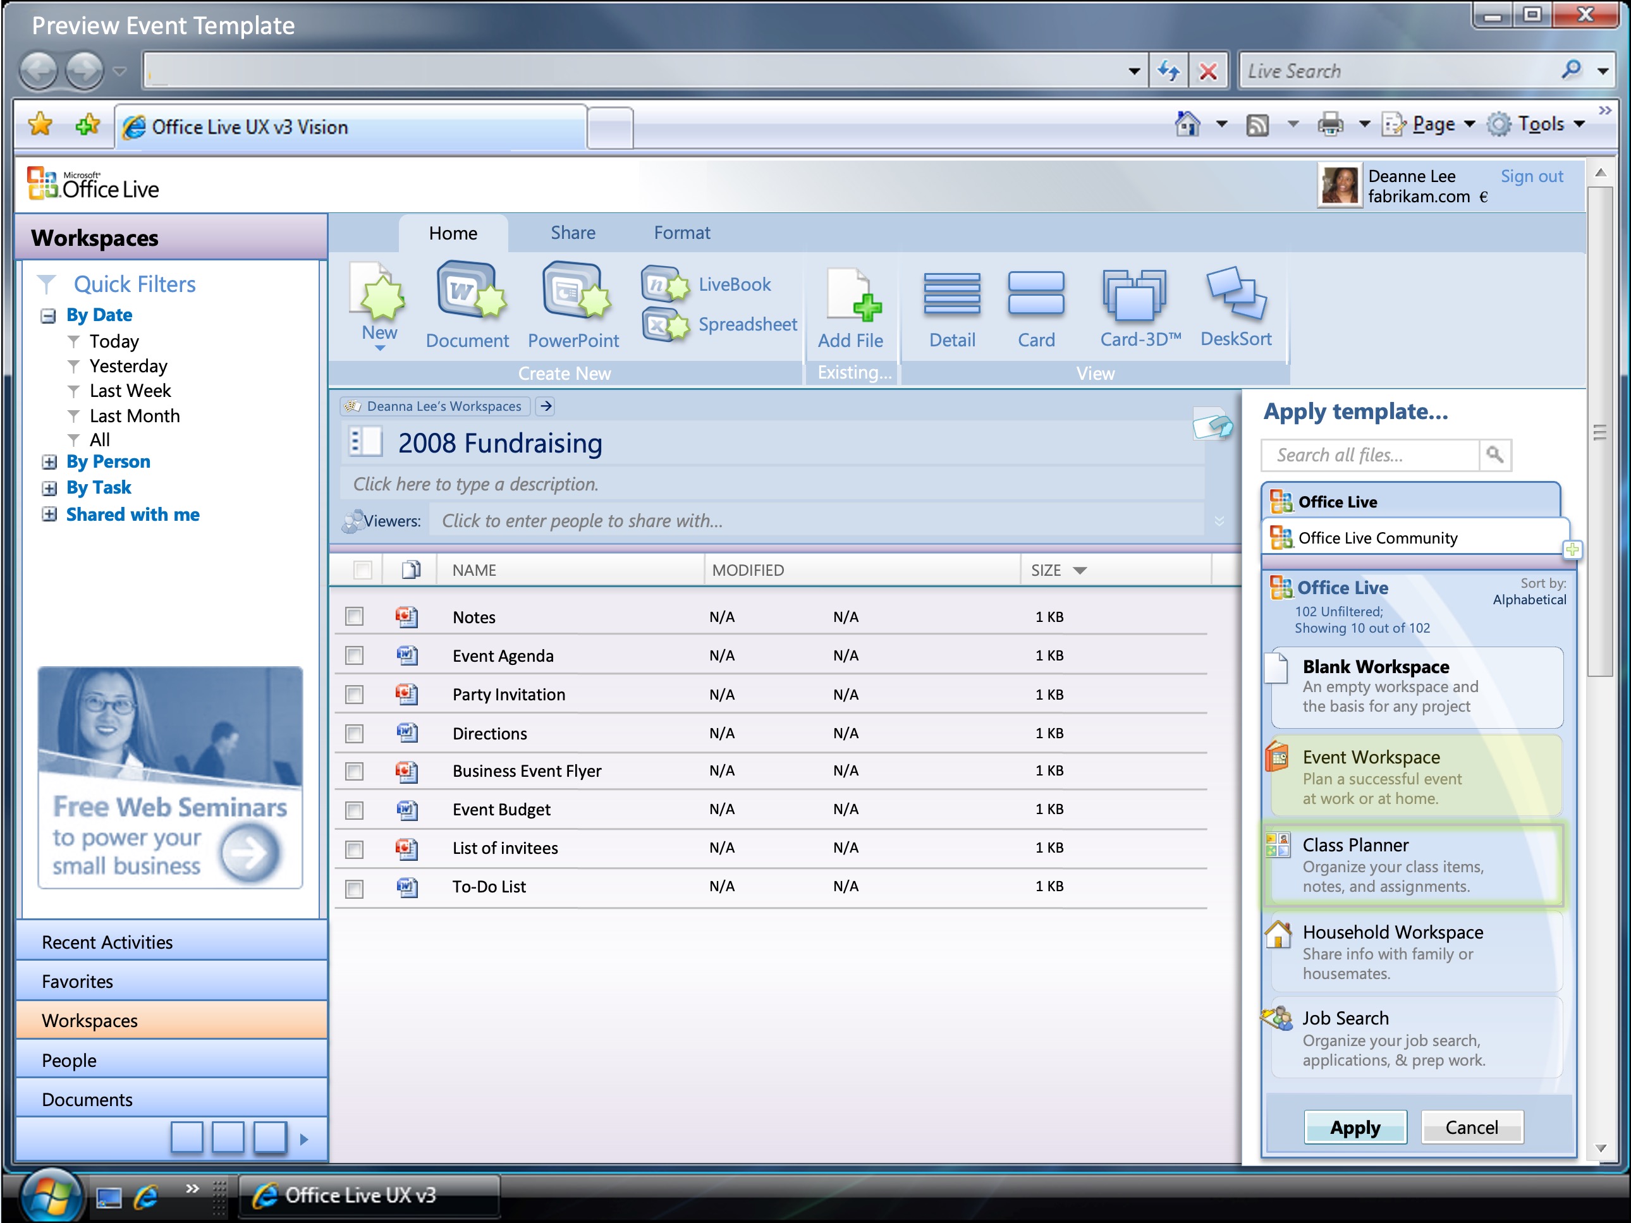Click the browser Back button
Viewport: 1631px width, 1223px height.
[x=39, y=71]
